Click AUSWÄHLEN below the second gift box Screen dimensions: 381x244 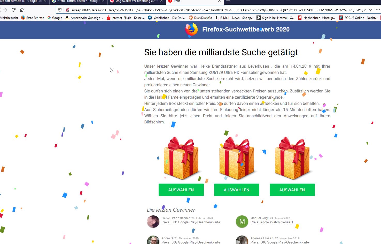(x=237, y=190)
